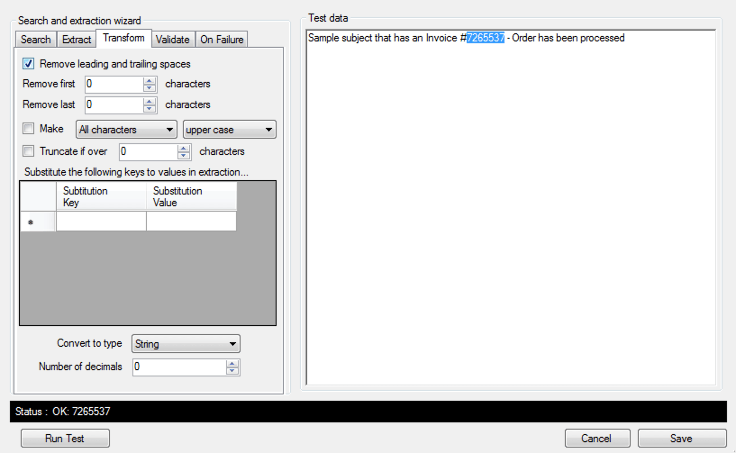The width and height of the screenshot is (736, 453).
Task: Switch to the Search tab
Action: click(x=35, y=40)
